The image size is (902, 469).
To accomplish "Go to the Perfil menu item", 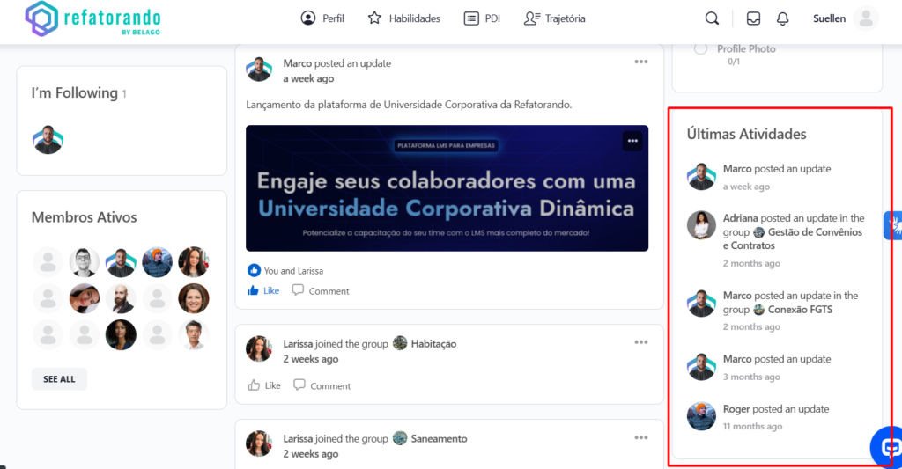I will pyautogui.click(x=322, y=18).
